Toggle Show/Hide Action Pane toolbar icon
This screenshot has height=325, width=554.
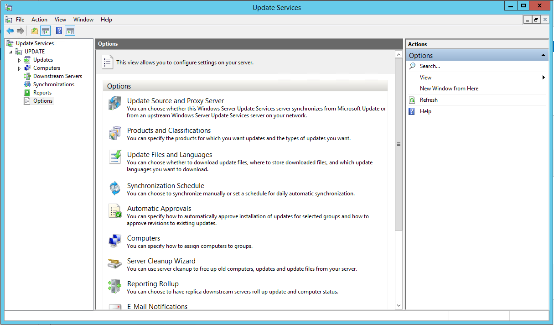pos(70,31)
